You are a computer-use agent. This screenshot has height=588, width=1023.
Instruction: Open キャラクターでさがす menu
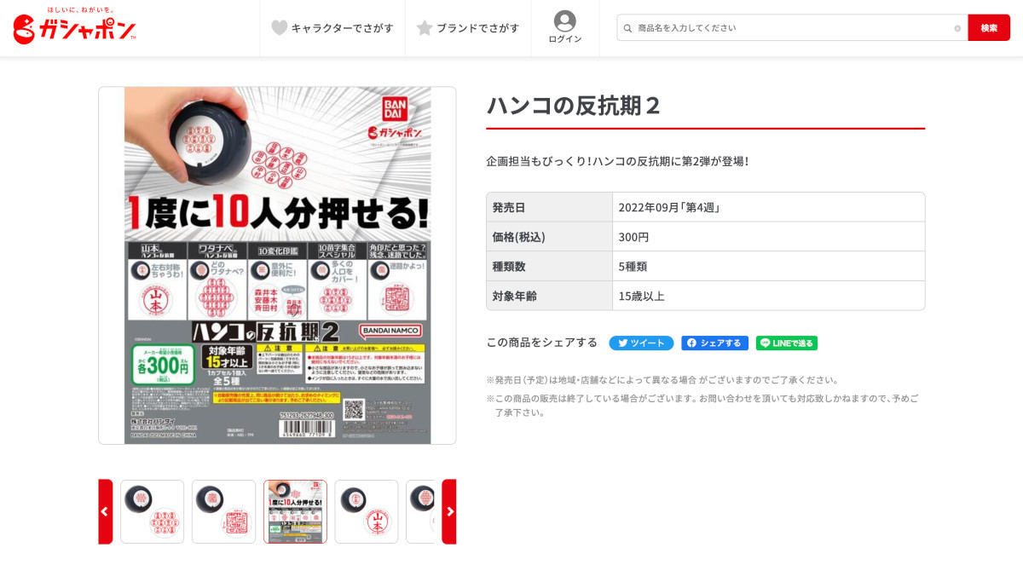click(332, 28)
